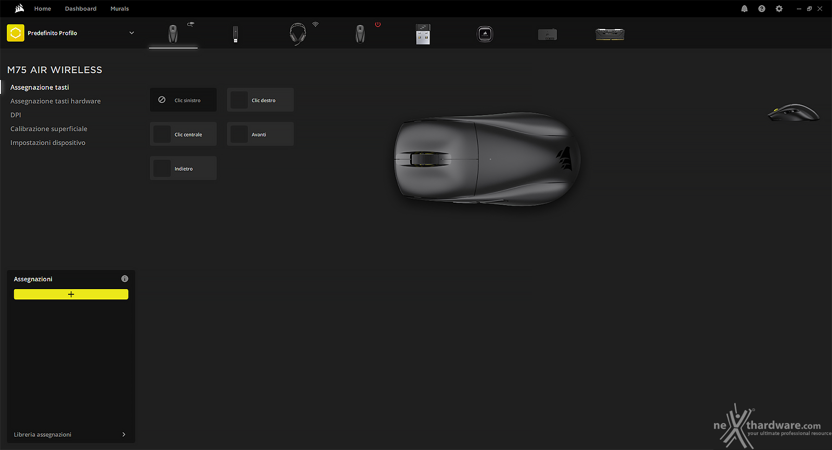Viewport: 832px width, 450px height.
Task: Open the Home tab
Action: [43, 9]
